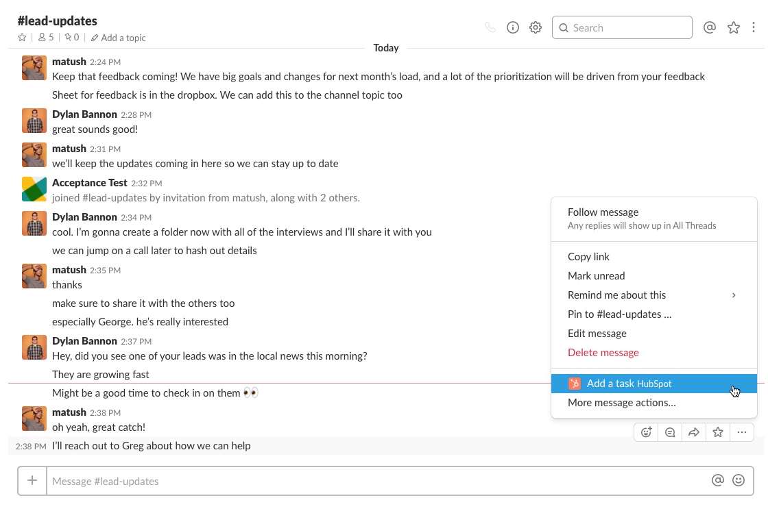The width and height of the screenshot is (768, 511).
Task: Start a call with the phone icon
Action: tap(490, 27)
